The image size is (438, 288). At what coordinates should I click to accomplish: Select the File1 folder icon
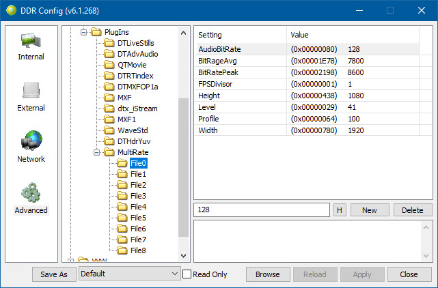[x=122, y=174]
